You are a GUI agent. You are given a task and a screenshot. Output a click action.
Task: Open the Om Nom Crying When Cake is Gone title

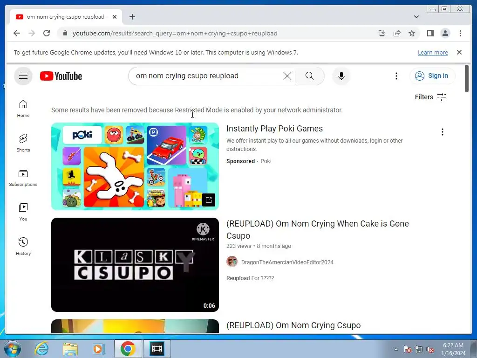pyautogui.click(x=318, y=229)
